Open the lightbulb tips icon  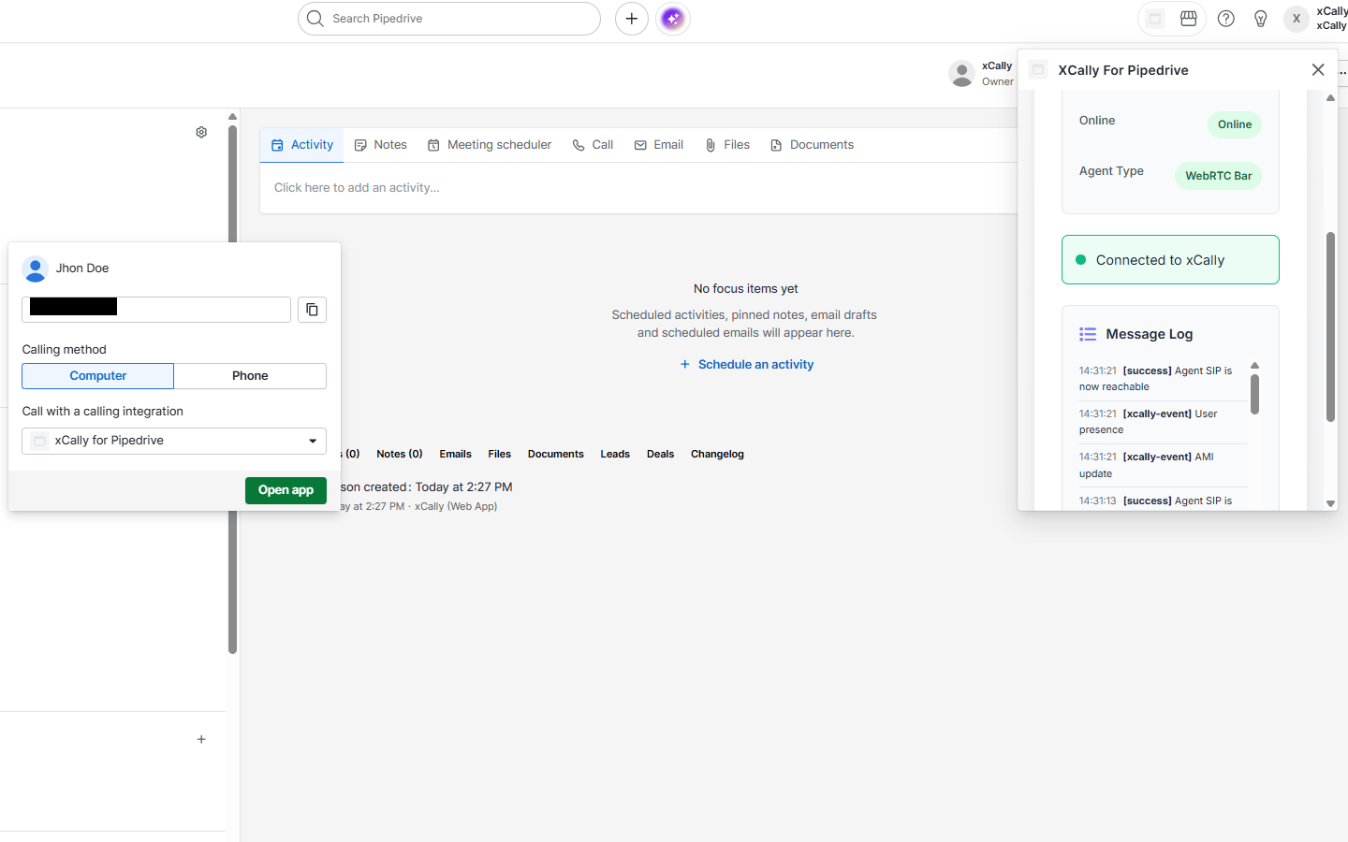1261,19
